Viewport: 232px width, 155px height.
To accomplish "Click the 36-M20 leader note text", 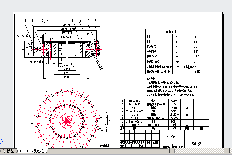I will point(36,62).
